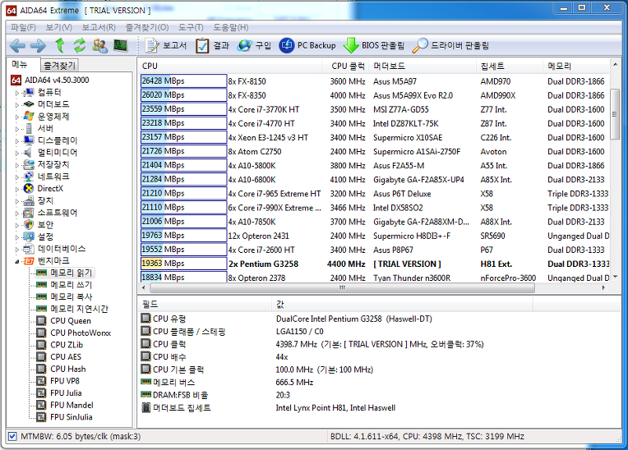Open PC Backup from toolbar

click(x=307, y=46)
